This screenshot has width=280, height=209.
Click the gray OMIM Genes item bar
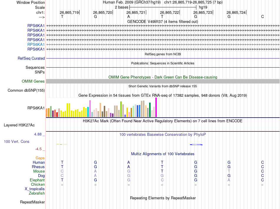click(x=163, y=81)
